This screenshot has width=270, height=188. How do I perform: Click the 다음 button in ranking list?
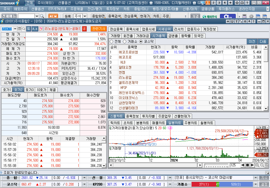pyautogui.click(x=263, y=41)
